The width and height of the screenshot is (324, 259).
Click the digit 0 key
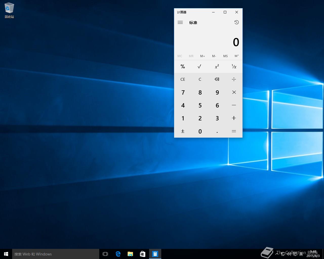(x=200, y=131)
